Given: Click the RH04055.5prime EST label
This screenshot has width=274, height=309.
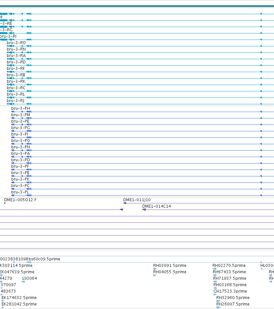Looking at the screenshot, I should pyautogui.click(x=170, y=272).
